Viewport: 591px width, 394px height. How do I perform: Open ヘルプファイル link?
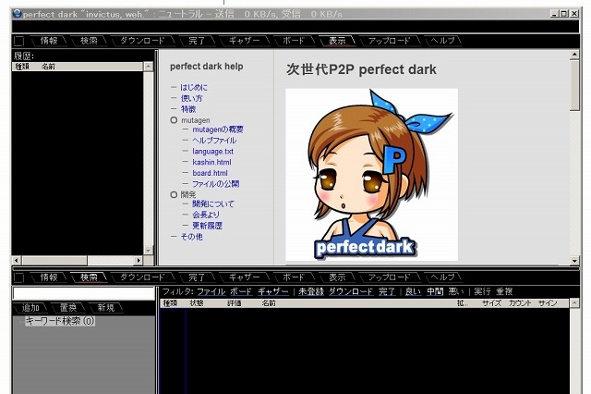[214, 141]
